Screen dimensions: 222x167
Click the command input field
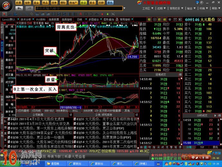pyautogui.click(x=79, y=8)
